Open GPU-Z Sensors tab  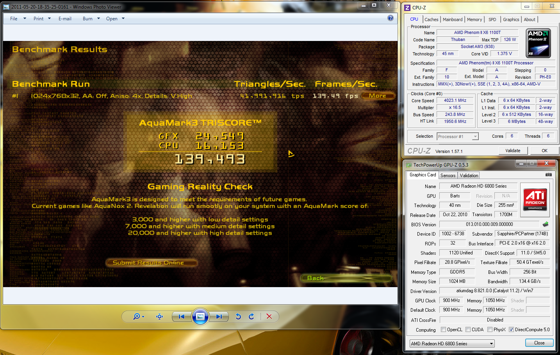(448, 176)
